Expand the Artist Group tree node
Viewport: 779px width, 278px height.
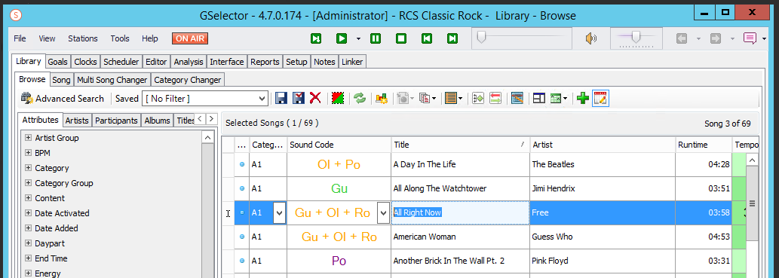(x=29, y=138)
